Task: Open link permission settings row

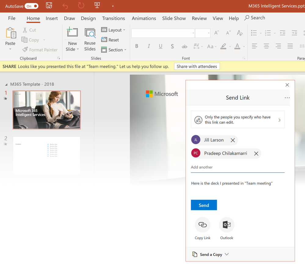Action: coord(238,119)
